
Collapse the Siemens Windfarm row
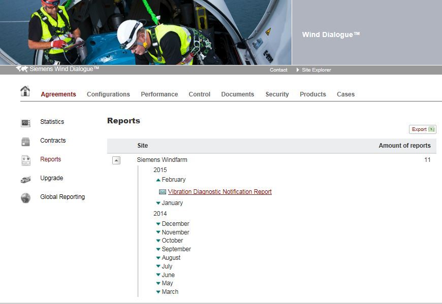pyautogui.click(x=116, y=160)
